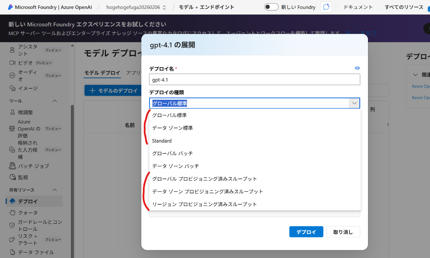This screenshot has width=430, height=258.
Task: Collapse the ツール sidebar section
Action: pos(55,101)
